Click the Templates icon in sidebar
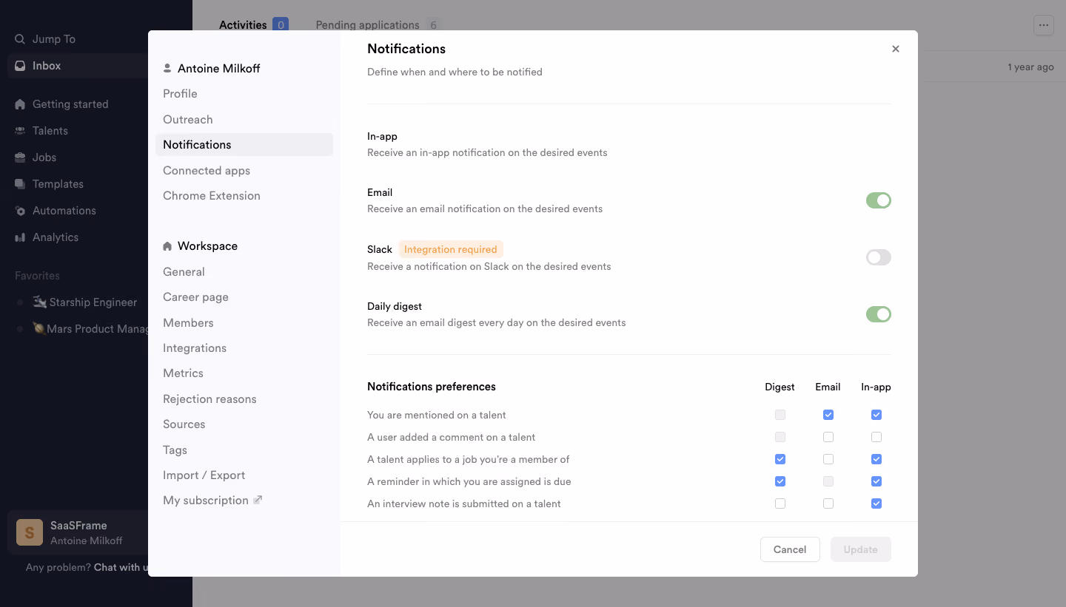This screenshot has height=607, width=1066. pos(20,184)
